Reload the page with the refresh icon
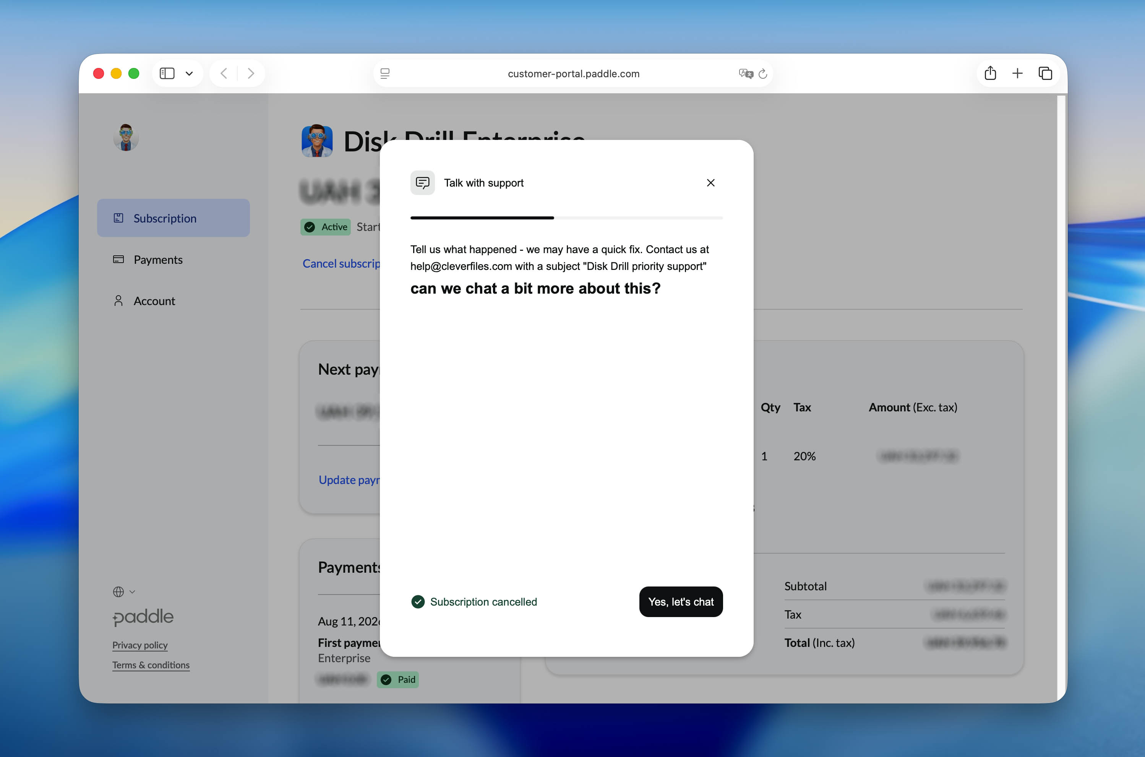The height and width of the screenshot is (757, 1145). click(x=763, y=73)
